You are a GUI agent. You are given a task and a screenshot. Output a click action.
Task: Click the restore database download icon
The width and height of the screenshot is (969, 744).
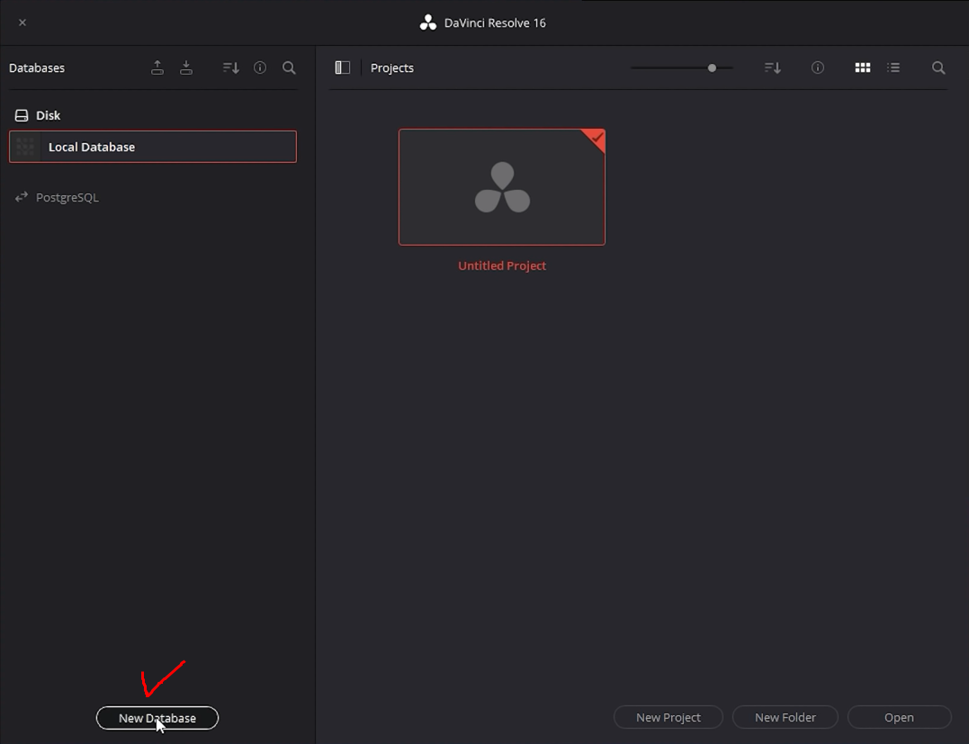click(186, 67)
